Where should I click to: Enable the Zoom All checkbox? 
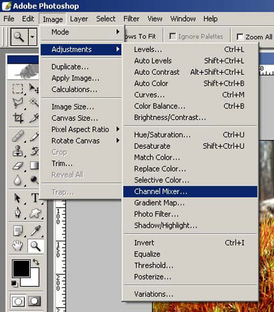click(x=240, y=37)
